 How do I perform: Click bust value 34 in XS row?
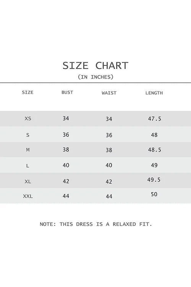point(66,118)
